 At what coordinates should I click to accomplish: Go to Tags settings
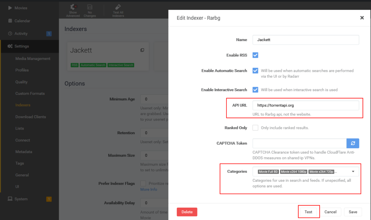coord(20,163)
